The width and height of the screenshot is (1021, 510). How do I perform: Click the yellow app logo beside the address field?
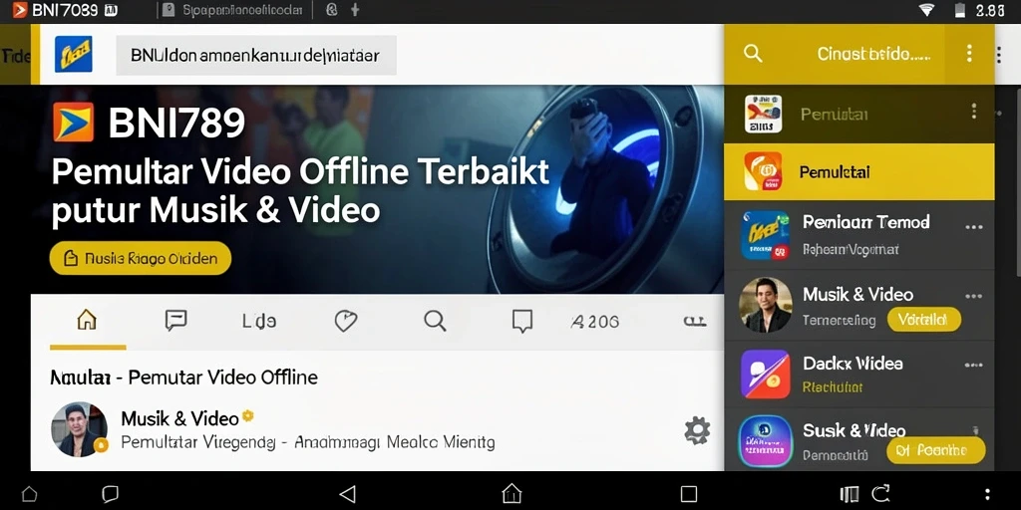point(73,54)
